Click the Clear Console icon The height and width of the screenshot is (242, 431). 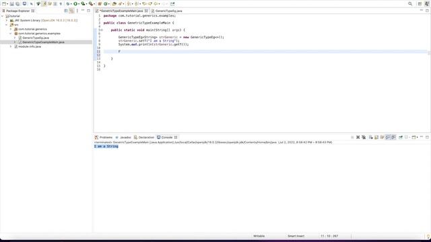370,137
